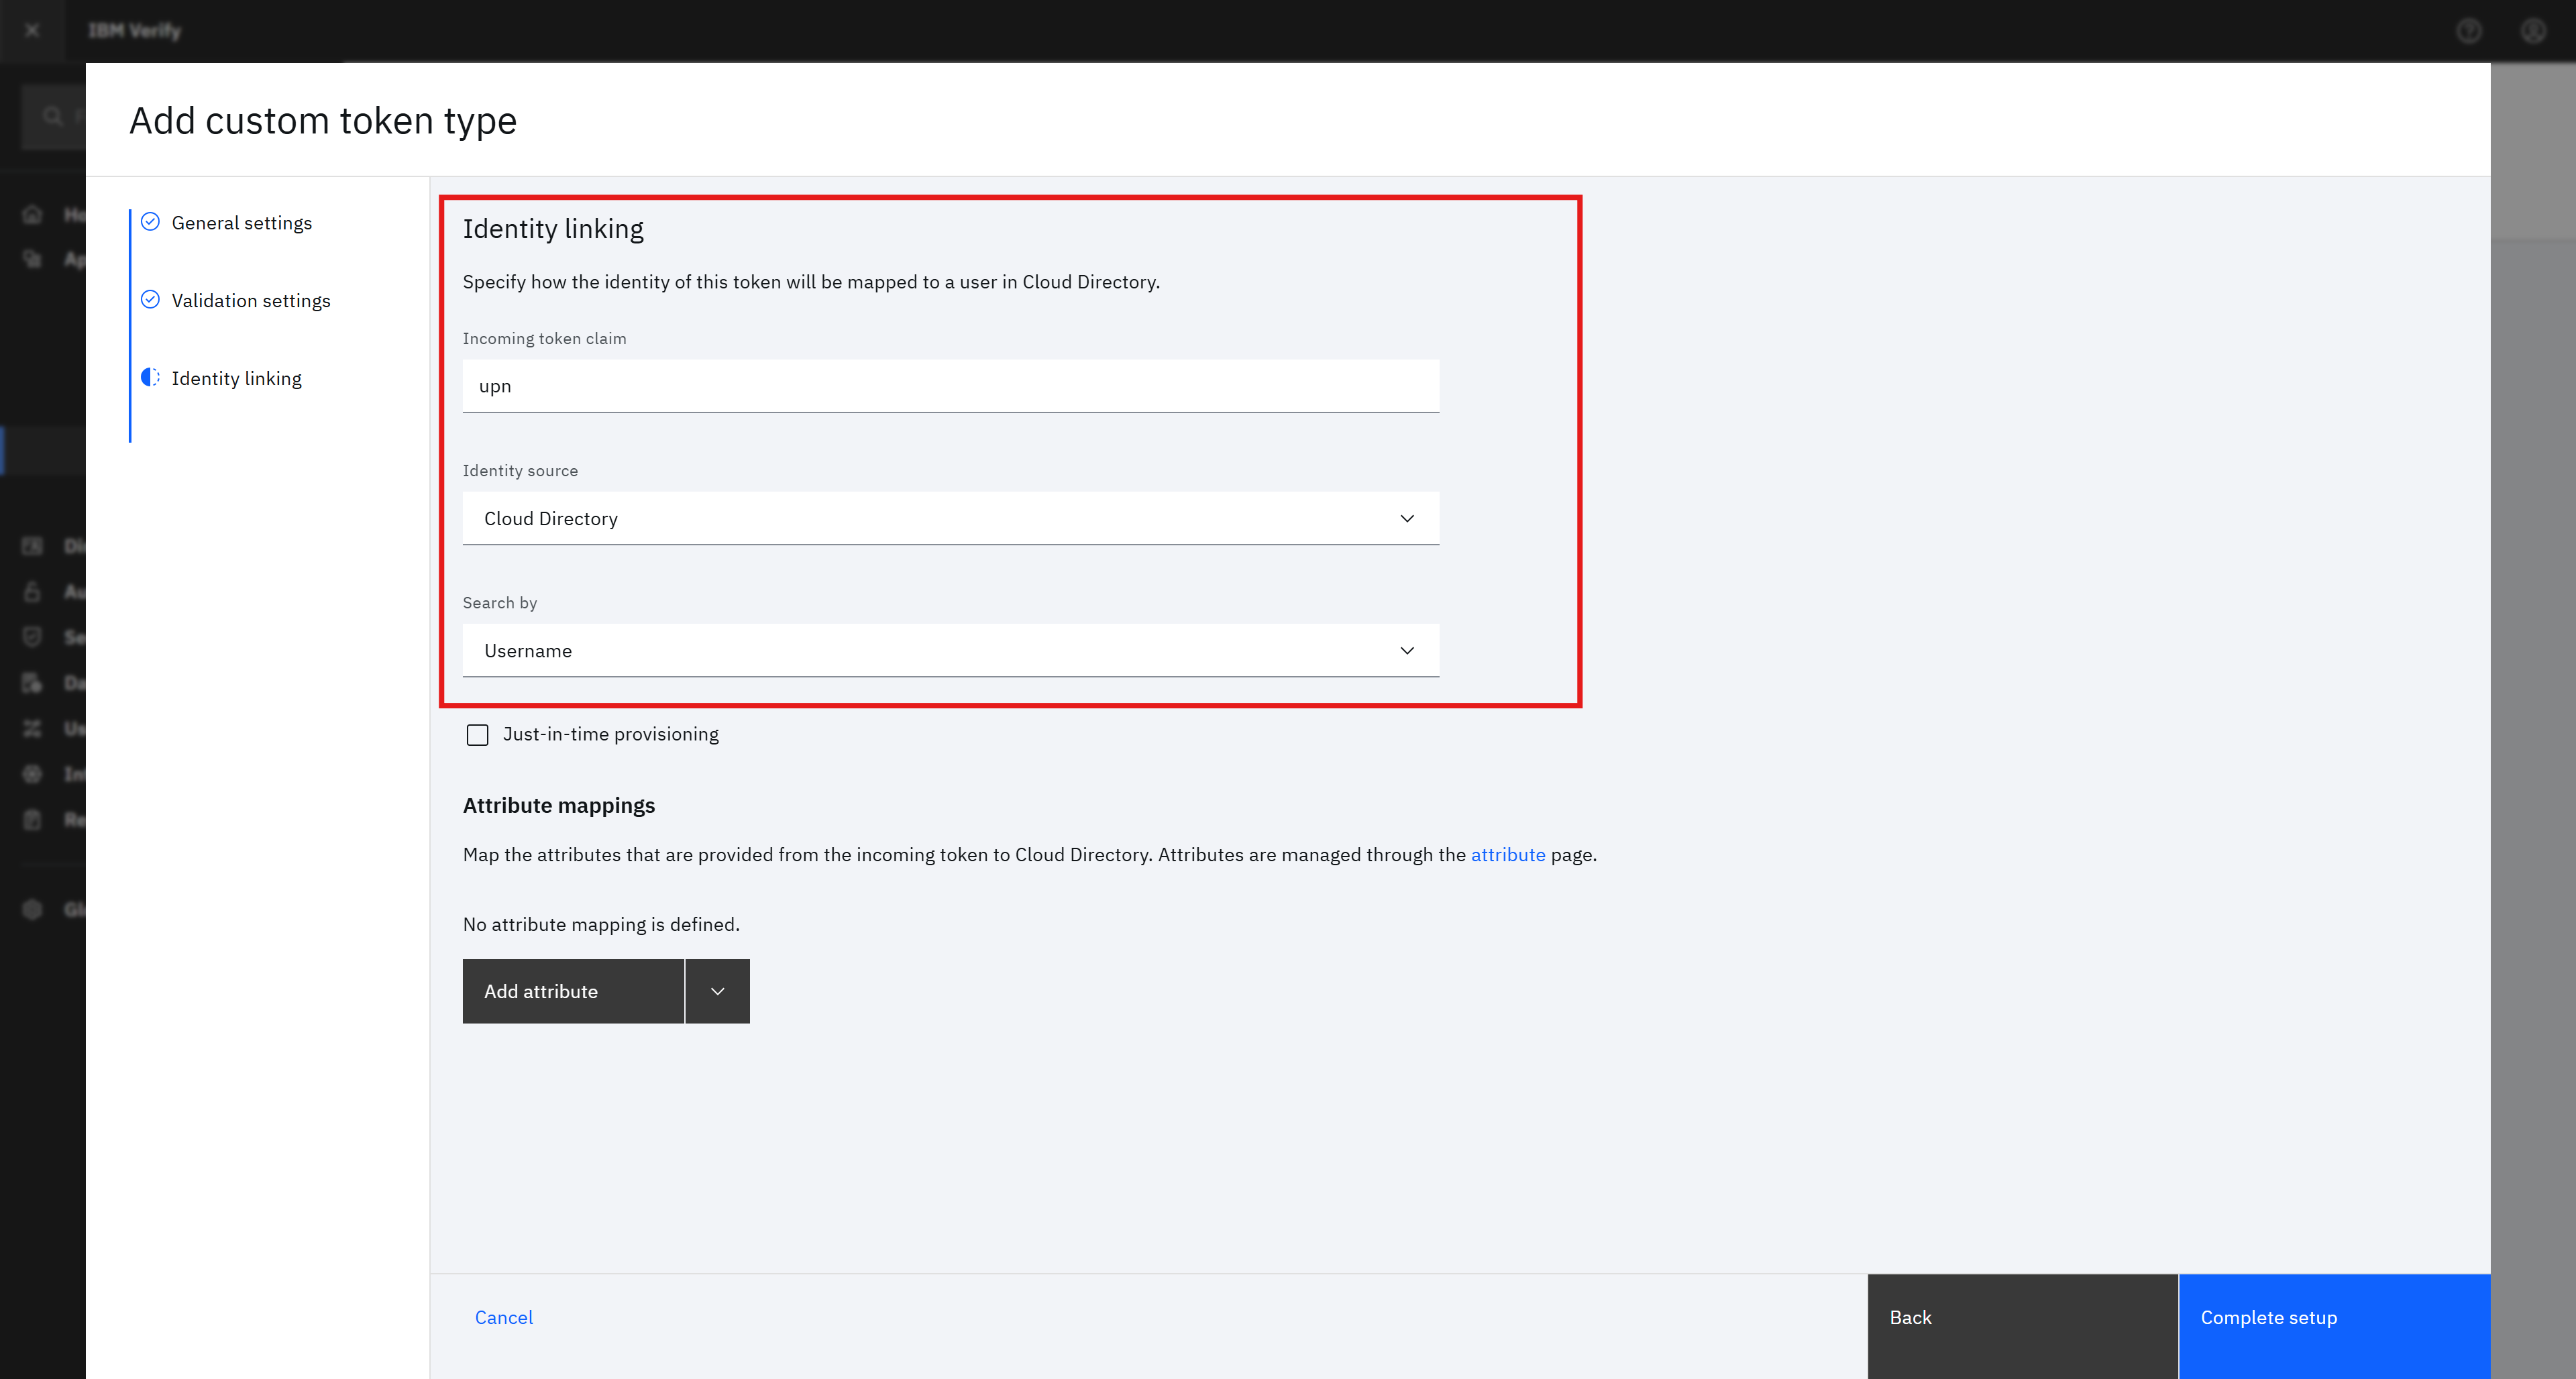This screenshot has height=1379, width=2576.
Task: Open the Search by Username dropdown
Action: coord(950,650)
